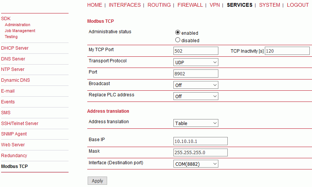This screenshot has height=187, width=312.
Task: Focus the TCP Inactivity seconds field
Action: point(287,51)
